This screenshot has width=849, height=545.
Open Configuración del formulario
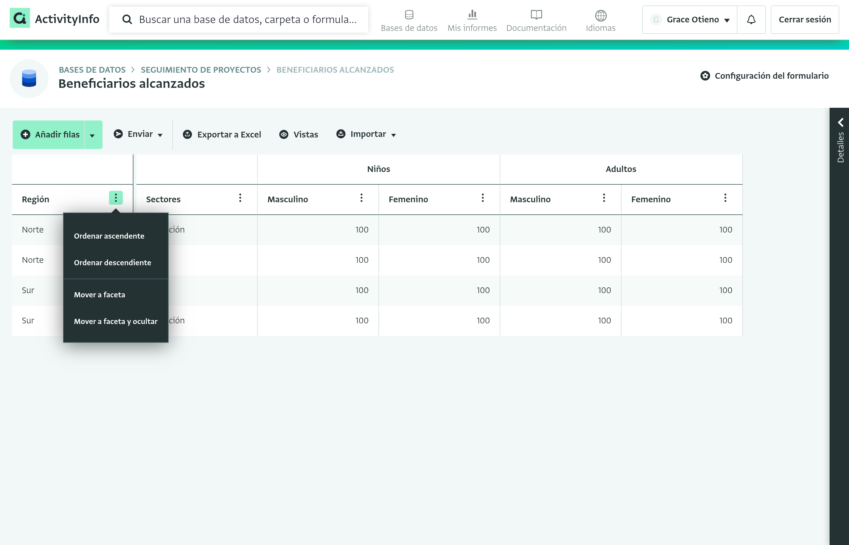[x=764, y=76]
